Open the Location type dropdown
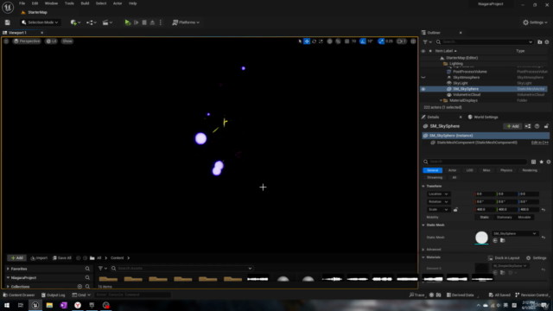Screen dimensions: 553x311 (x=438, y=194)
